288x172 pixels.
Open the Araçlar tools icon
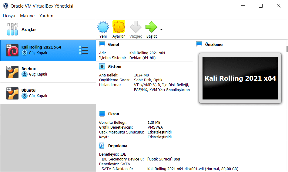coord(12,29)
